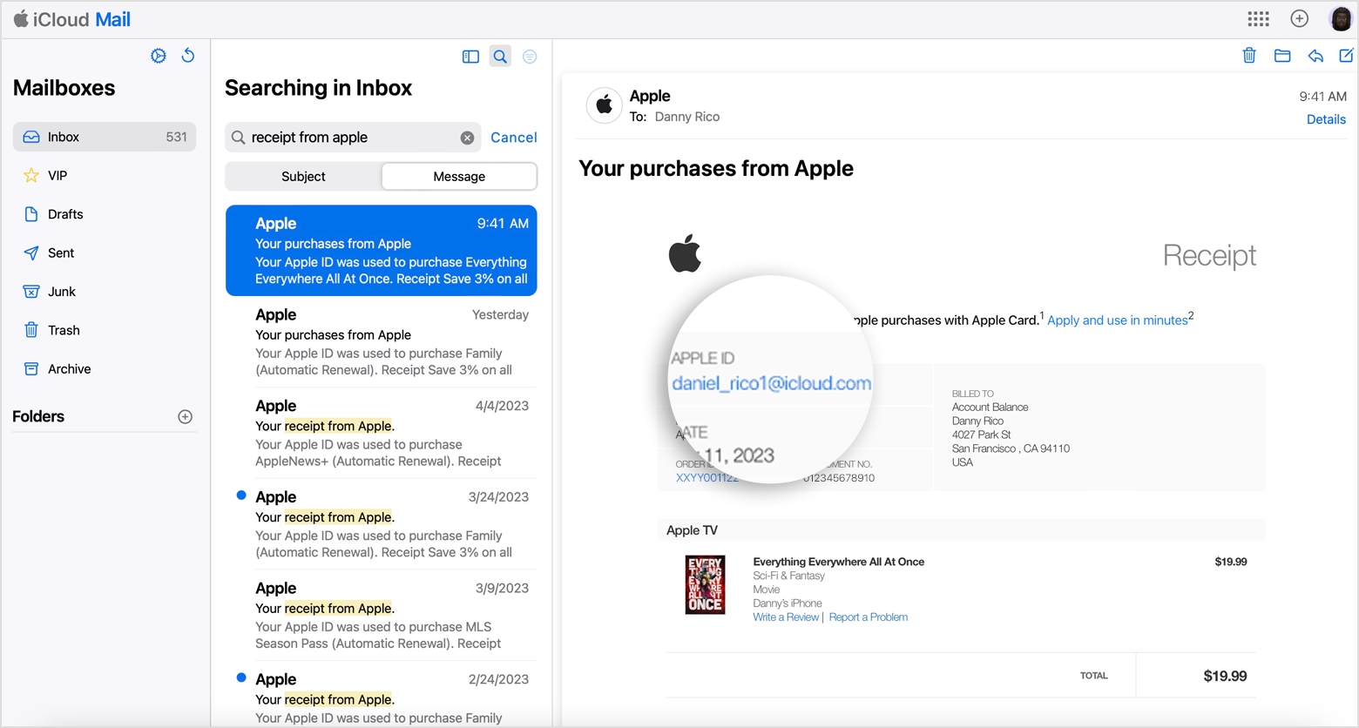This screenshot has width=1359, height=728.
Task: Cancel the inbox search
Action: (513, 138)
